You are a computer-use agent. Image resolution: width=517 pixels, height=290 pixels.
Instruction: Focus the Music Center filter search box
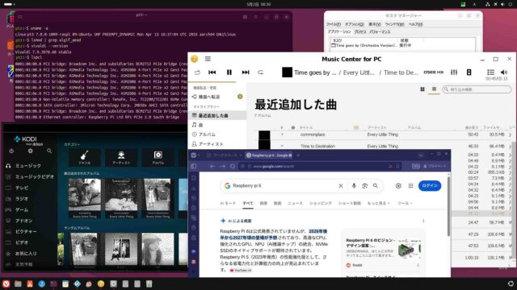pyautogui.click(x=477, y=89)
